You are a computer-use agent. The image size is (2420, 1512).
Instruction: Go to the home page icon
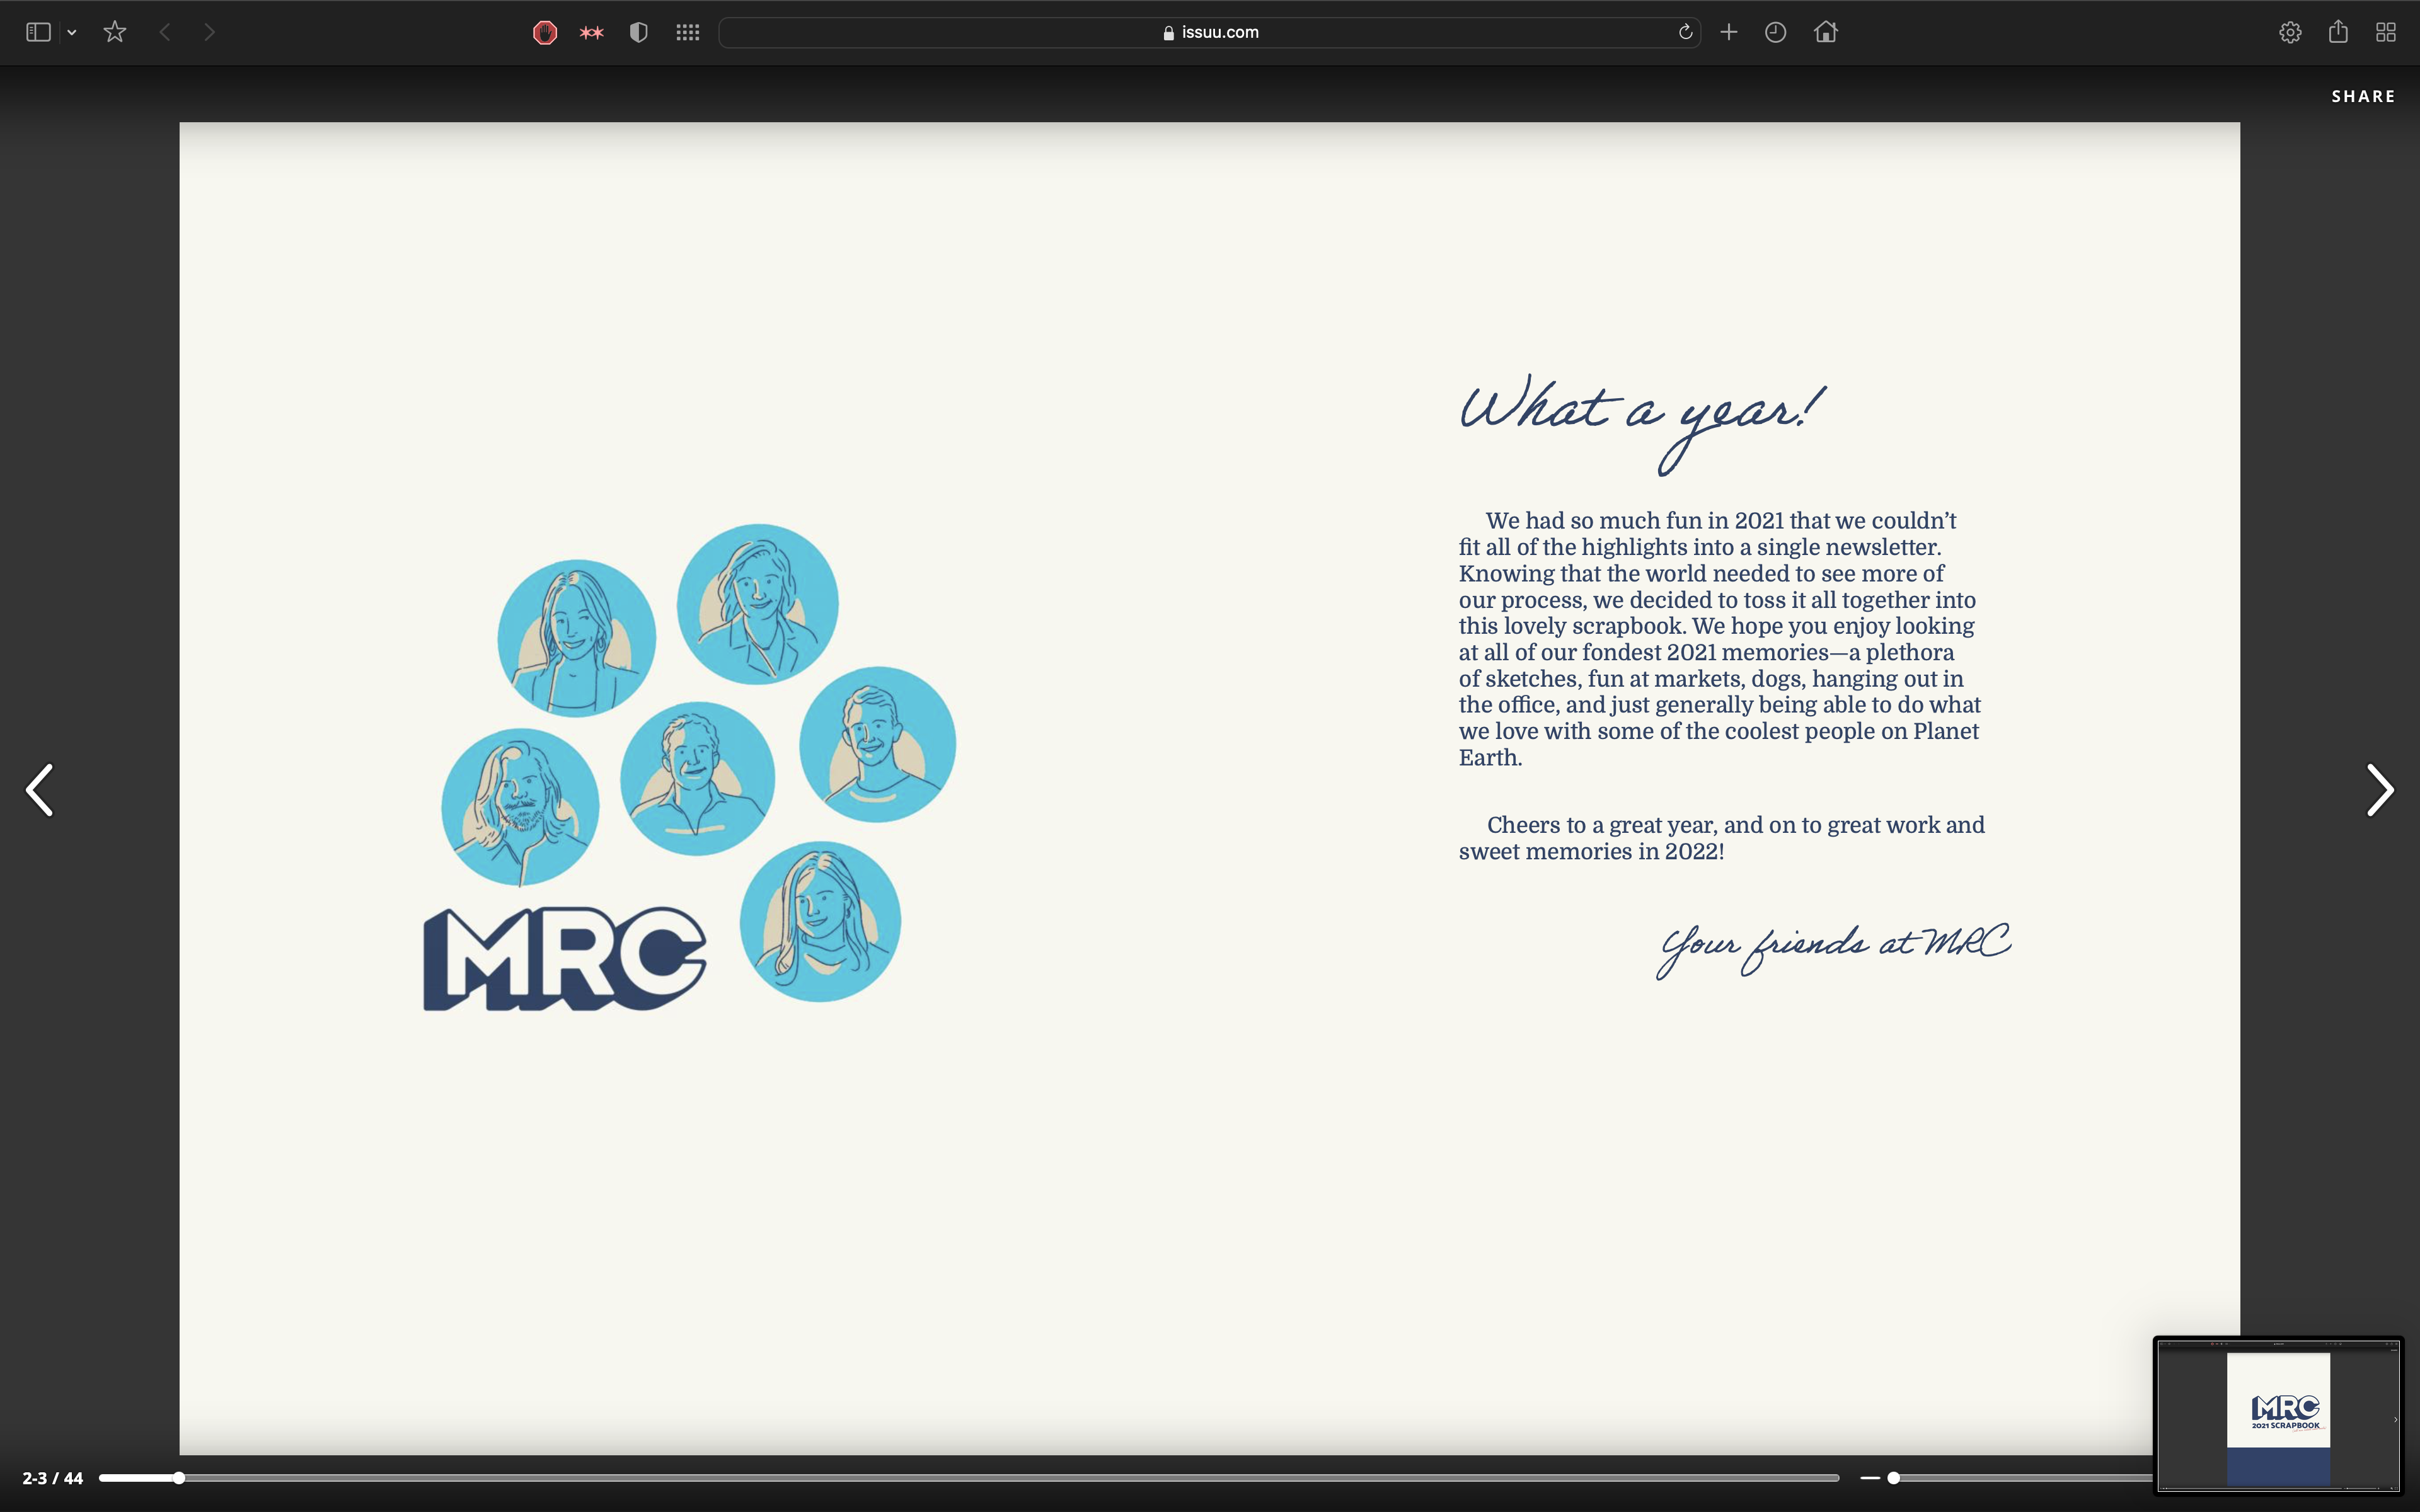pos(1826,32)
